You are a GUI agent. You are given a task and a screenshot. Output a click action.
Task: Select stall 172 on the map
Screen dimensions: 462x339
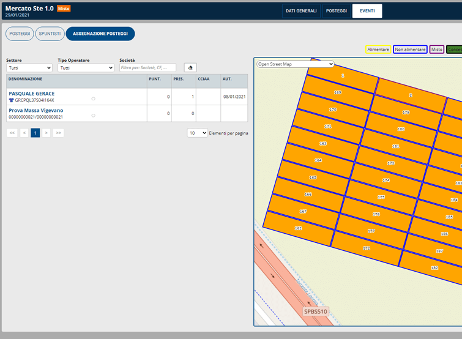coord(367,248)
